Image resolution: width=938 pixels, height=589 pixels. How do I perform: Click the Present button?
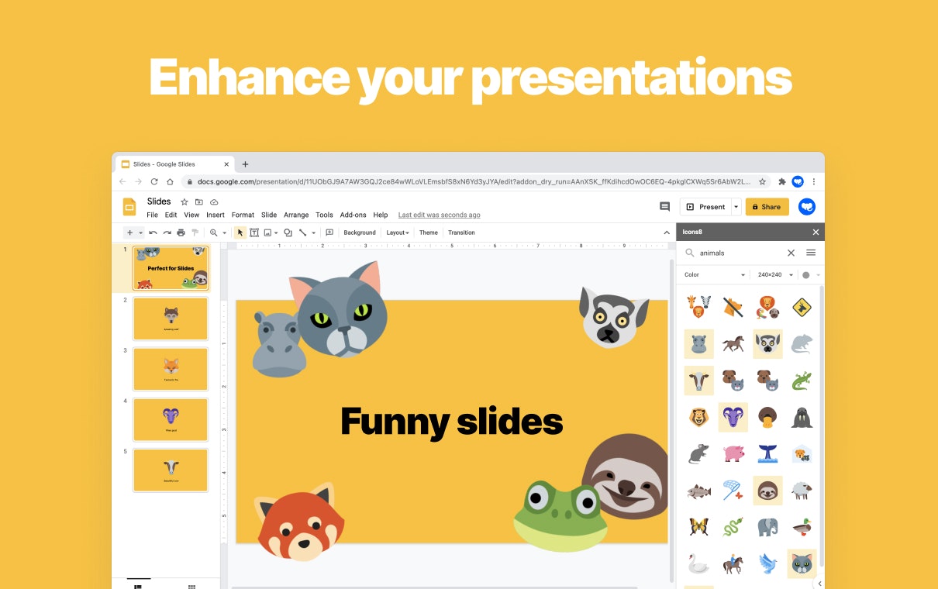(707, 206)
